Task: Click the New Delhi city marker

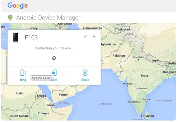Action: coord(138,60)
